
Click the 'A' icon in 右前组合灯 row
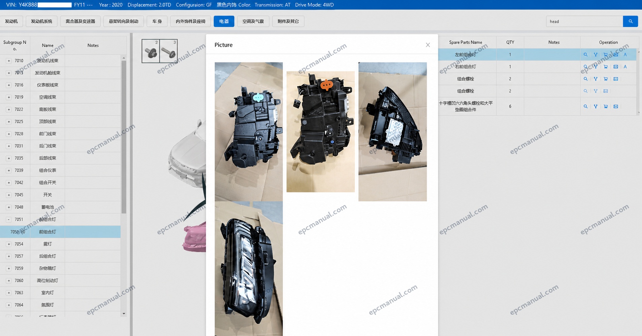(x=625, y=67)
